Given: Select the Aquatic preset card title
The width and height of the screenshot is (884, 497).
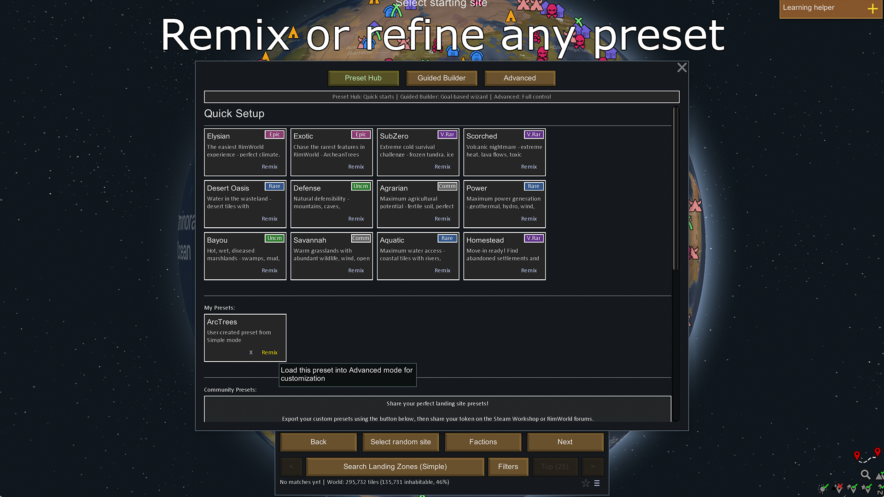Looking at the screenshot, I should 392,240.
